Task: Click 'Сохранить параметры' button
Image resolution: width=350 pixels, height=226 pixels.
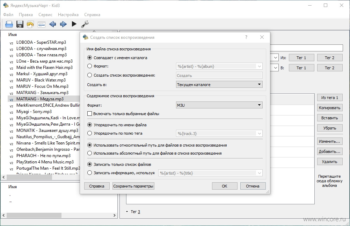Action: point(133,186)
